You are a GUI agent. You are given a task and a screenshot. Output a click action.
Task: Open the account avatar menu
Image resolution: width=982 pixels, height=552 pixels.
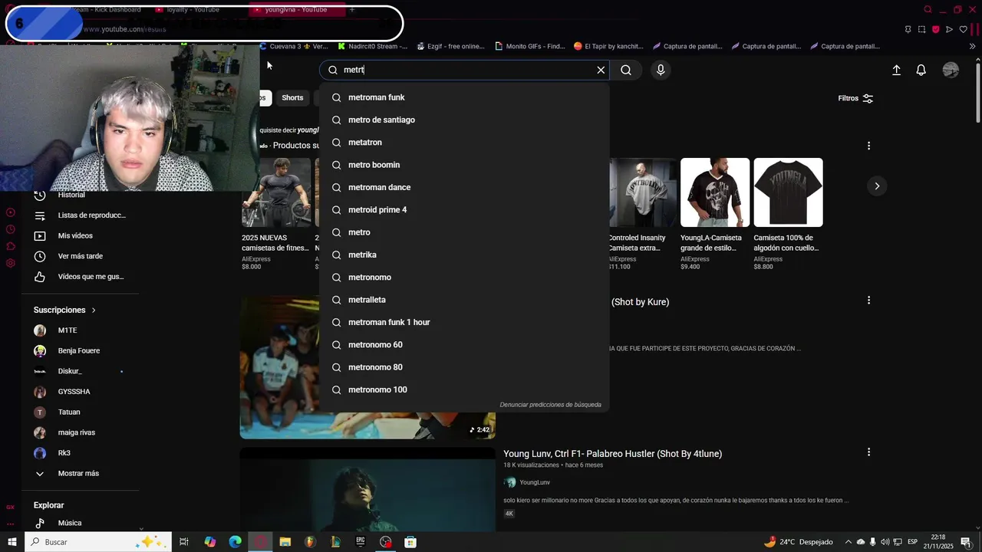951,70
